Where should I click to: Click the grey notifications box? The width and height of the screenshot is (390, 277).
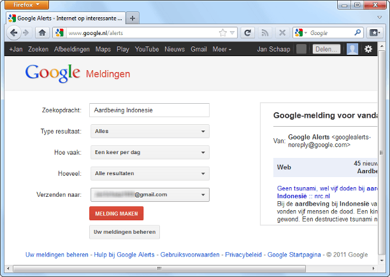[x=301, y=49]
